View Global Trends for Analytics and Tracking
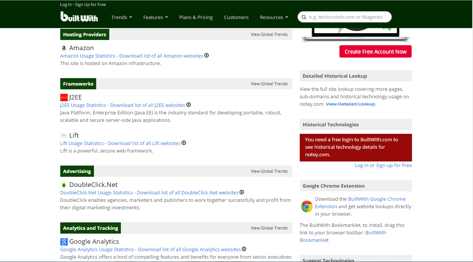The width and height of the screenshot is (473, 262). pos(269,228)
